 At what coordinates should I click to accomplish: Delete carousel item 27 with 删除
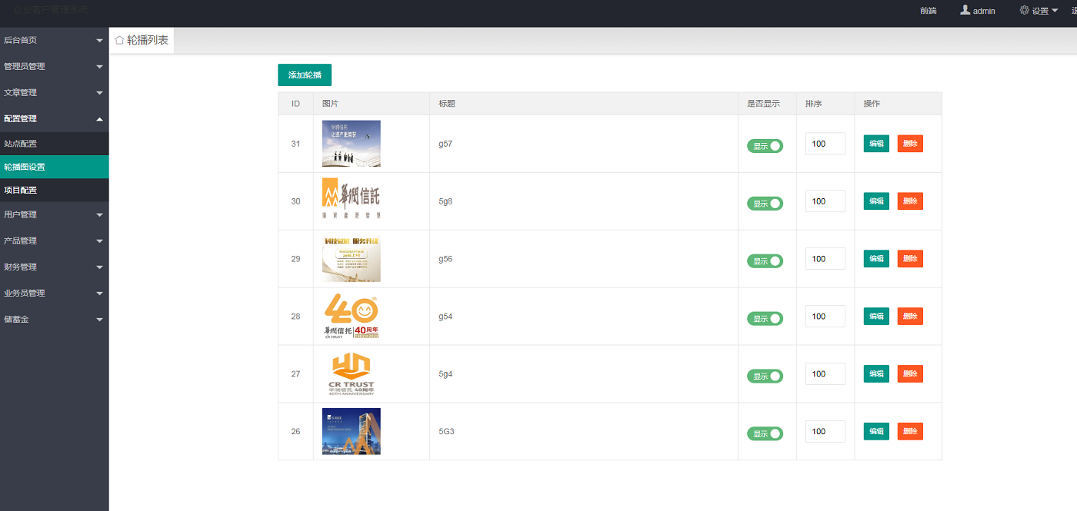(x=910, y=374)
